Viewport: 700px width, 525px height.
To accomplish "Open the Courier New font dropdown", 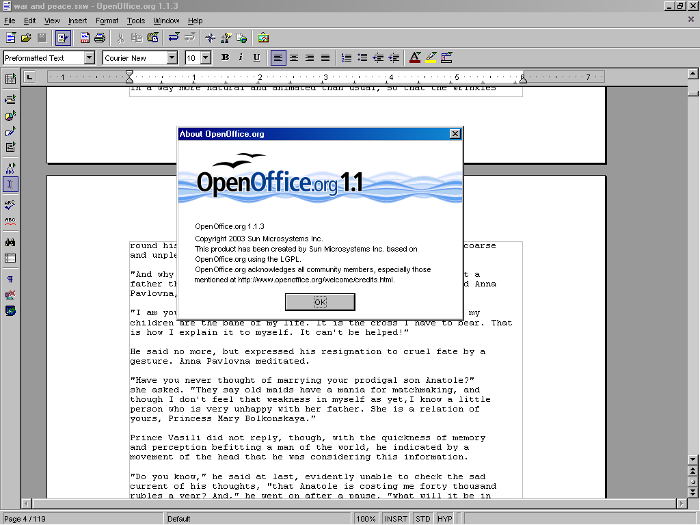I will pos(172,58).
